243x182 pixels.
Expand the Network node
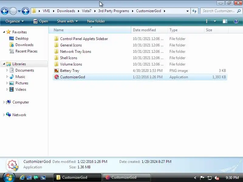pos(4,115)
